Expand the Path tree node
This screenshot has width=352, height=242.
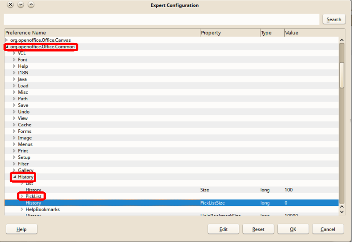coord(14,99)
